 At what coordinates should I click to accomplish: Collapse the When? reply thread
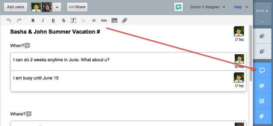point(27,46)
